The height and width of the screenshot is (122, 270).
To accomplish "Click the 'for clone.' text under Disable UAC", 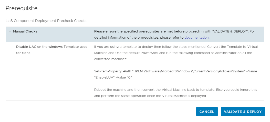I will [x=24, y=53].
